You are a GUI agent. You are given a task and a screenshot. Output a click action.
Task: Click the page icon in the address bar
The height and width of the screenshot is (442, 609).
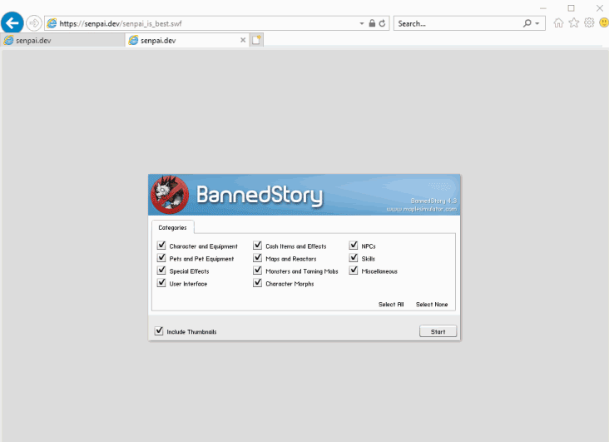click(x=52, y=23)
